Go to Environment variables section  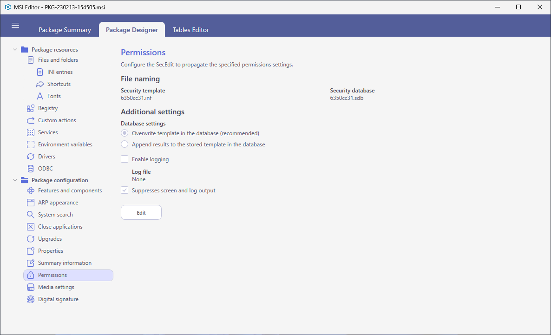[x=65, y=145]
